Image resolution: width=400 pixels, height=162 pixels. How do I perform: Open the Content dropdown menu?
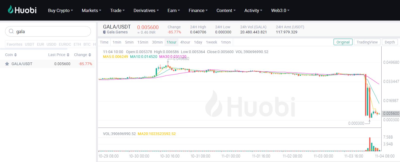pyautogui.click(x=226, y=10)
